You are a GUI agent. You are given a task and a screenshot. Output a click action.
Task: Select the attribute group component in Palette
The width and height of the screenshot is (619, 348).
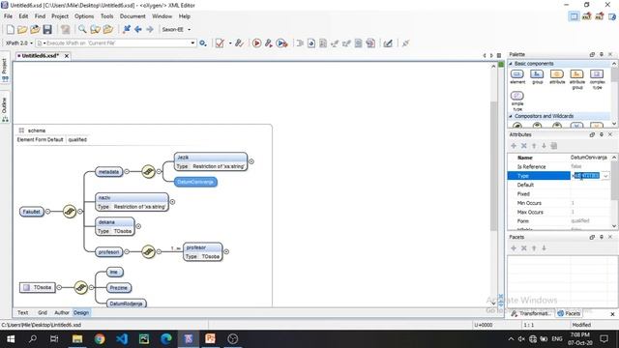[x=576, y=79]
